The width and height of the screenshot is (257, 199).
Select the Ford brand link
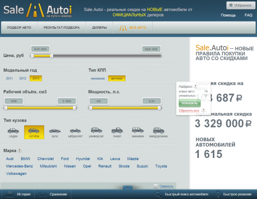tap(65, 159)
